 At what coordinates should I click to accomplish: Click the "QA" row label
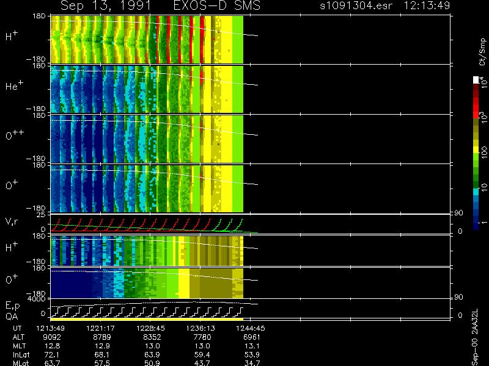(x=12, y=317)
